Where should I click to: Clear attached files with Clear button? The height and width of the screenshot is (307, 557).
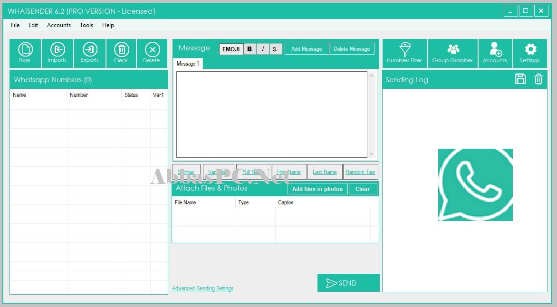(x=363, y=189)
